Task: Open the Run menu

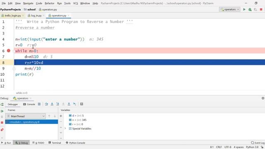Action: [x=59, y=3]
